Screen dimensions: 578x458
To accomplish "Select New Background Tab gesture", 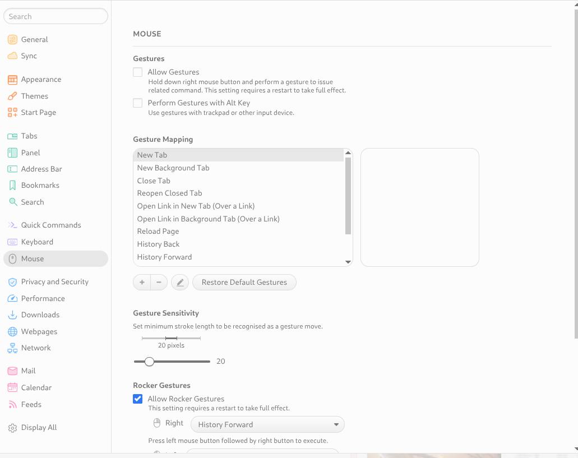I will [238, 168].
